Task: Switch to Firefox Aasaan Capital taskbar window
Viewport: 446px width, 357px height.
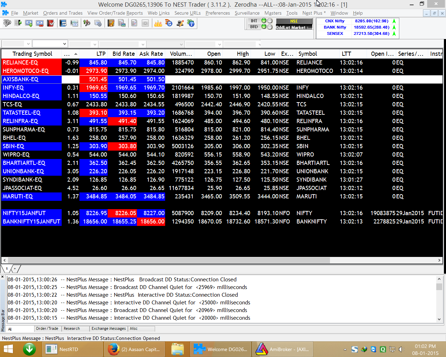Action: coord(134,349)
